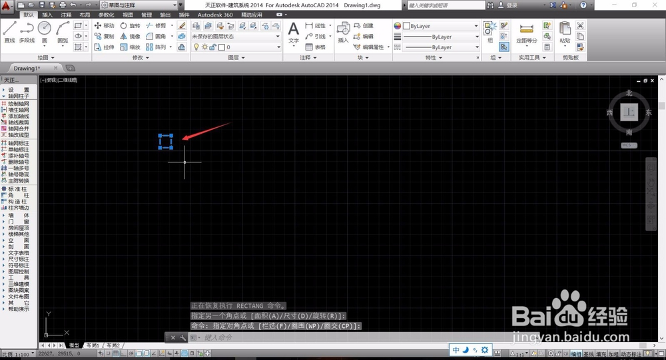666x360 pixels.
Task: Select the Line (直线) drawing tool
Action: [9, 32]
